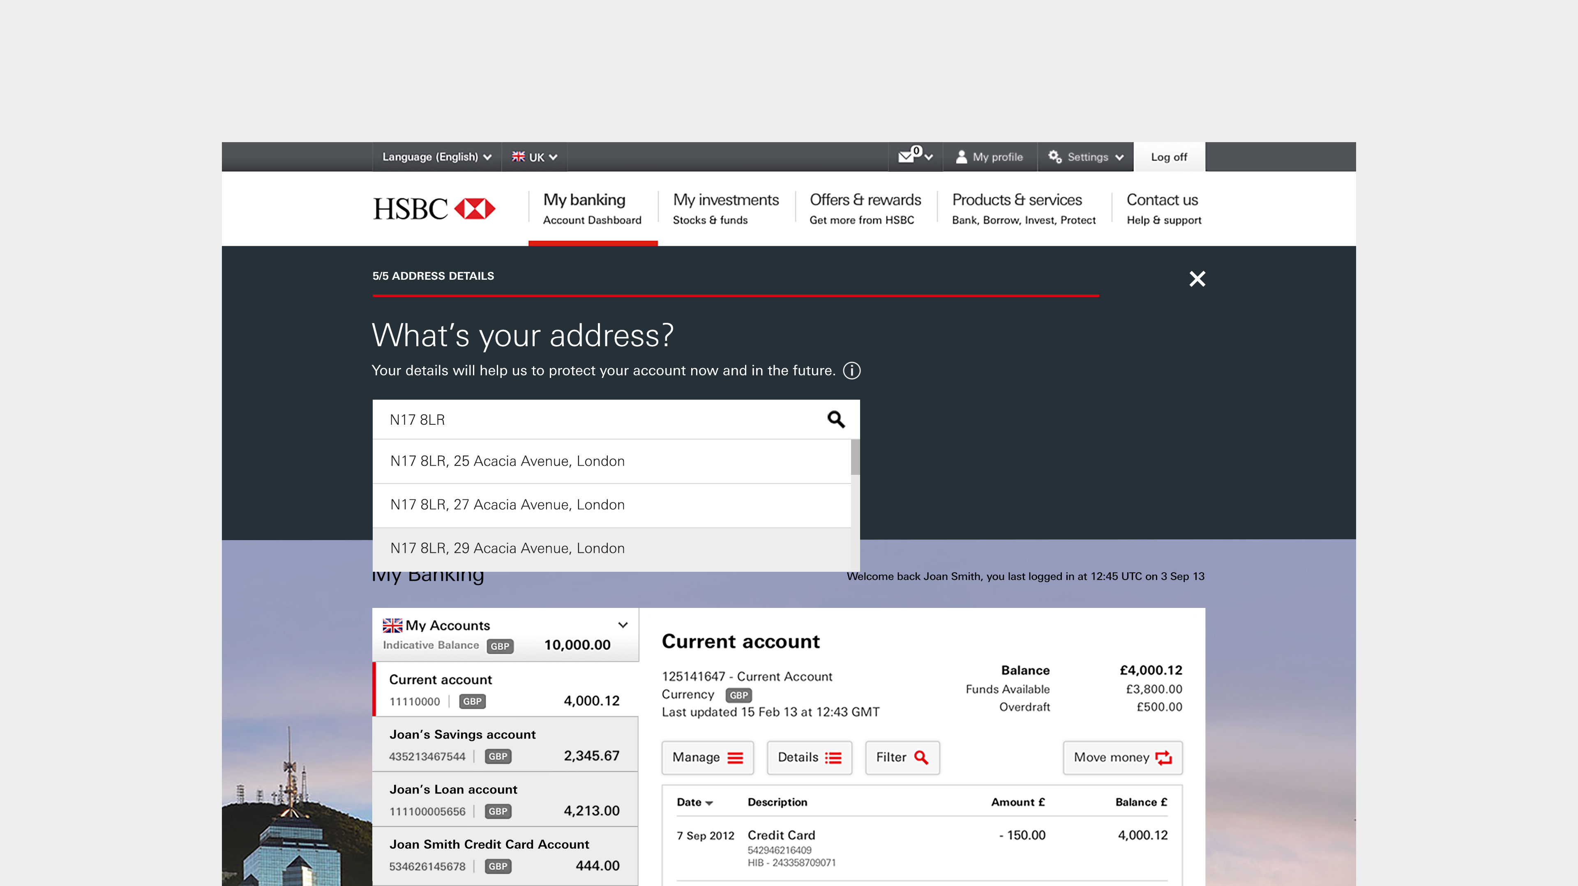The height and width of the screenshot is (886, 1578).
Task: Click the 7 Sep 2012 date cell
Action: tap(705, 836)
